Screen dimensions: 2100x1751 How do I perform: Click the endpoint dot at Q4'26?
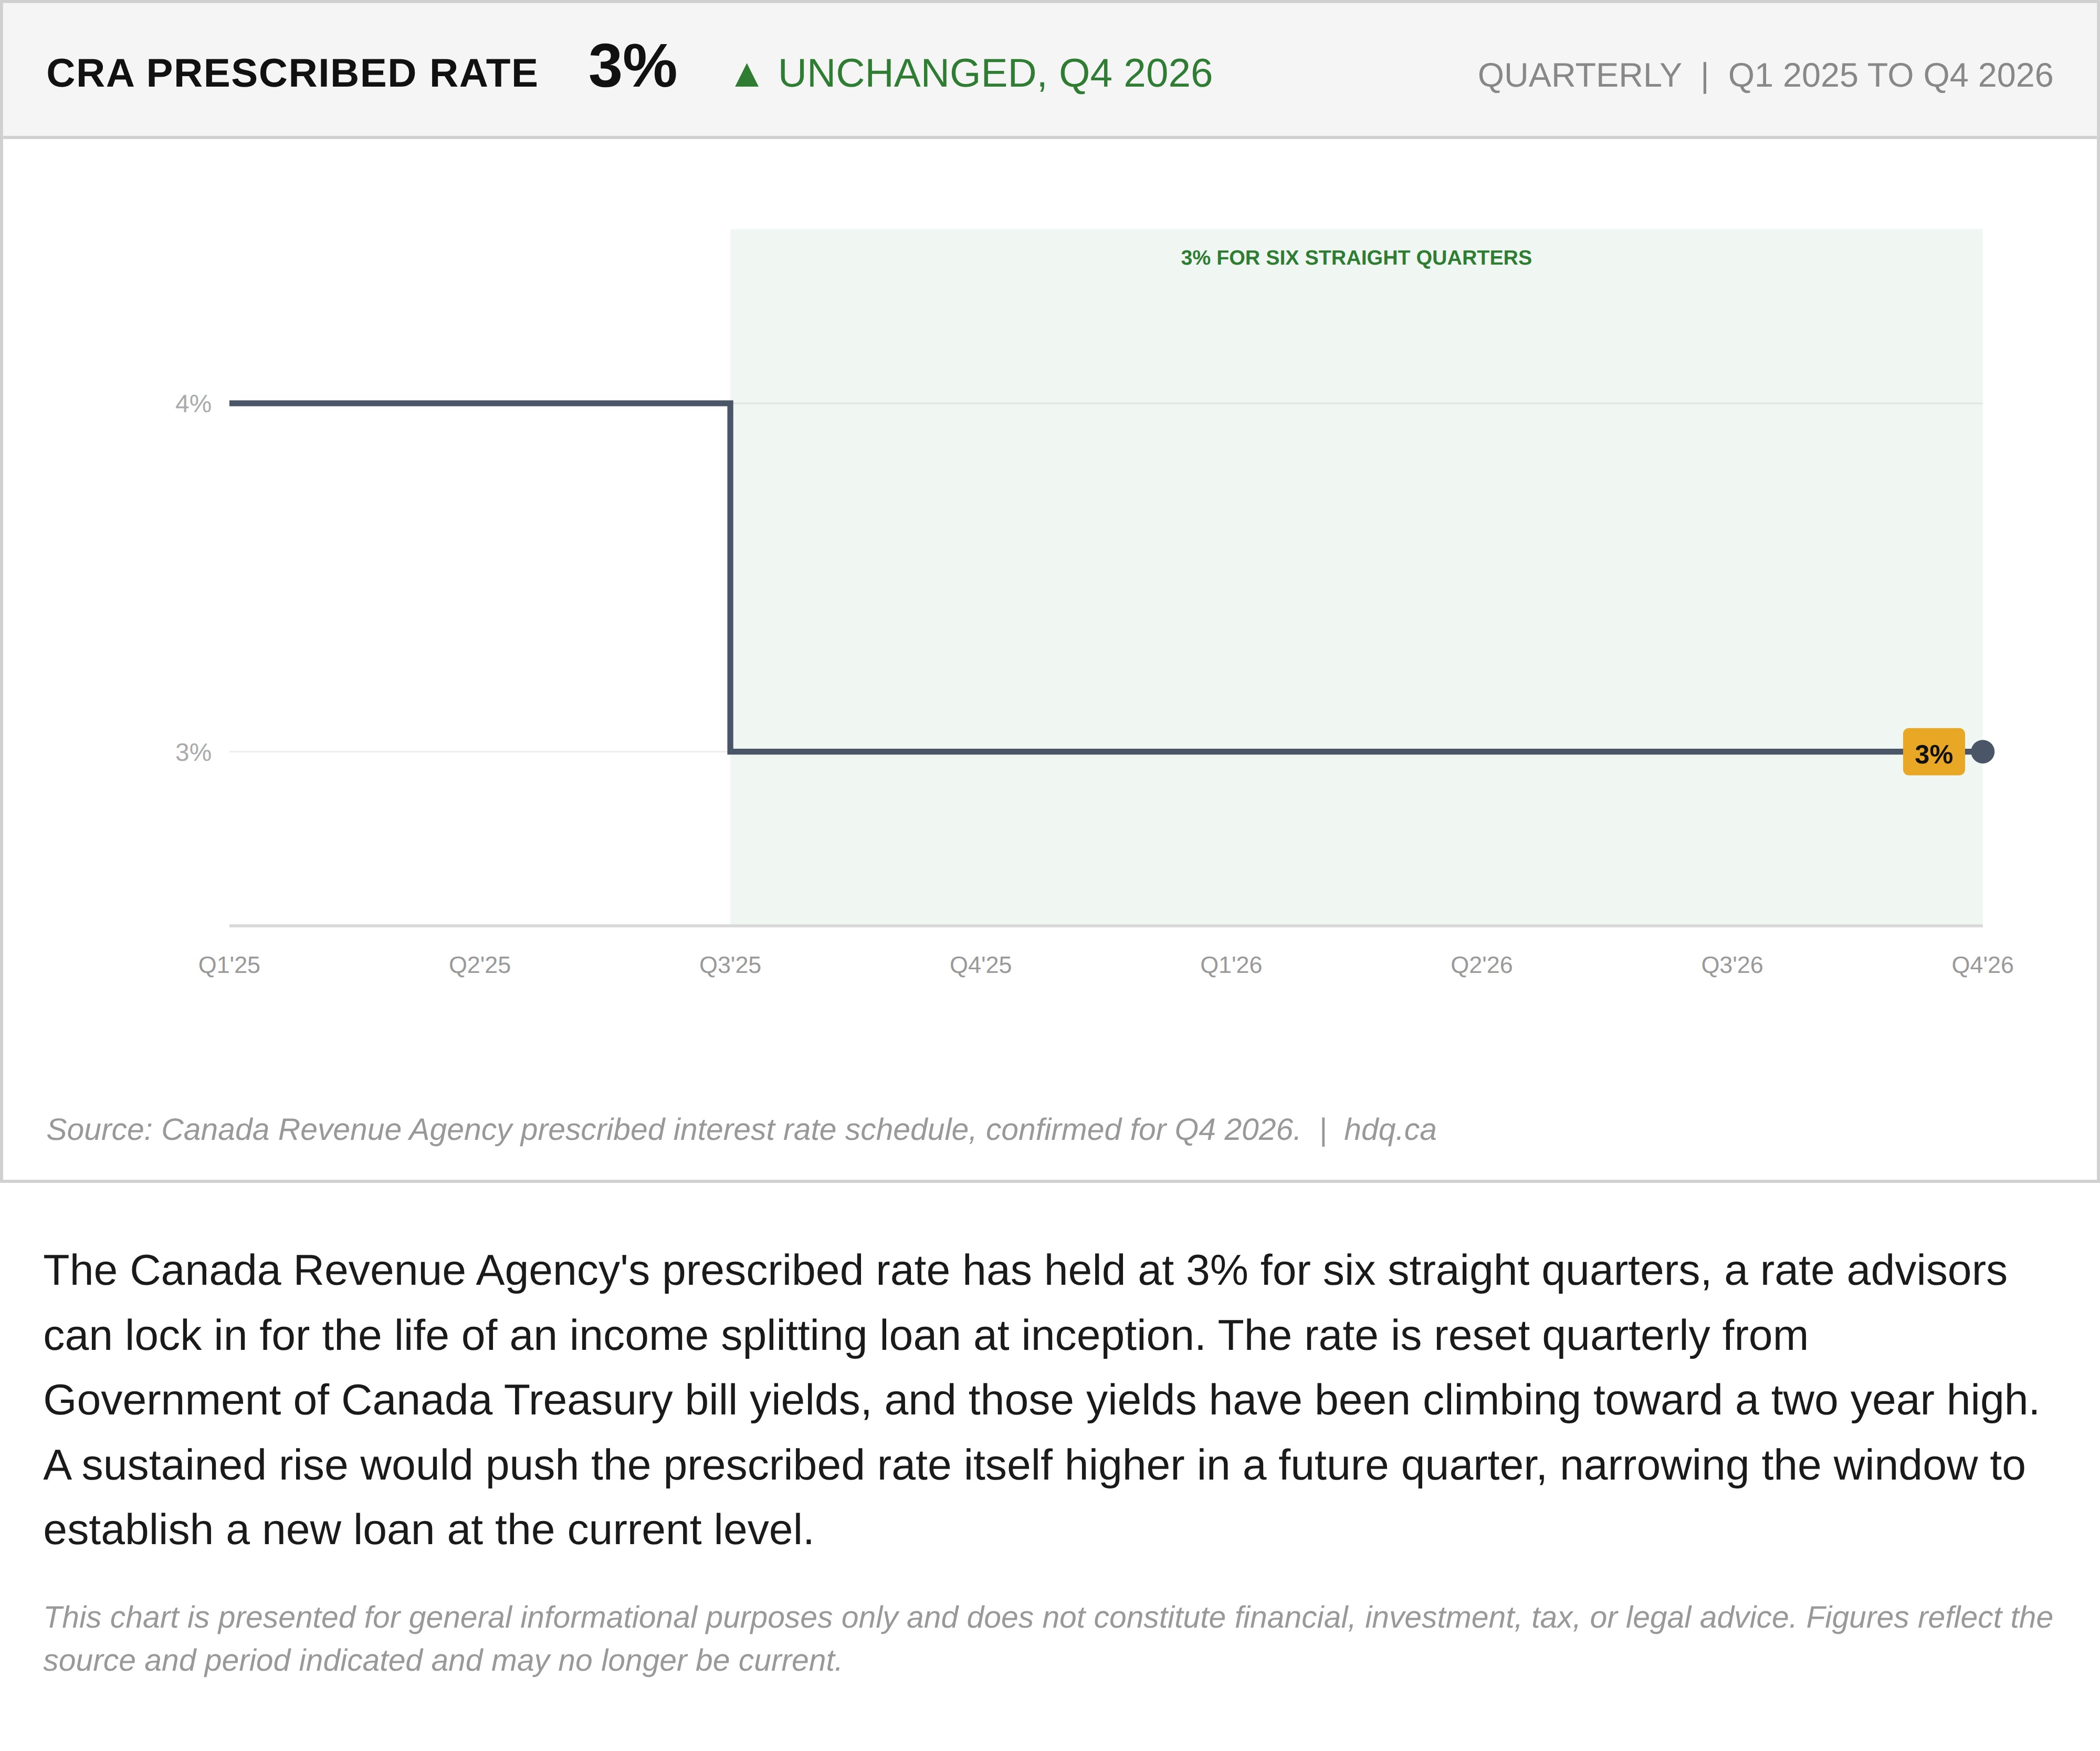[x=1982, y=751]
